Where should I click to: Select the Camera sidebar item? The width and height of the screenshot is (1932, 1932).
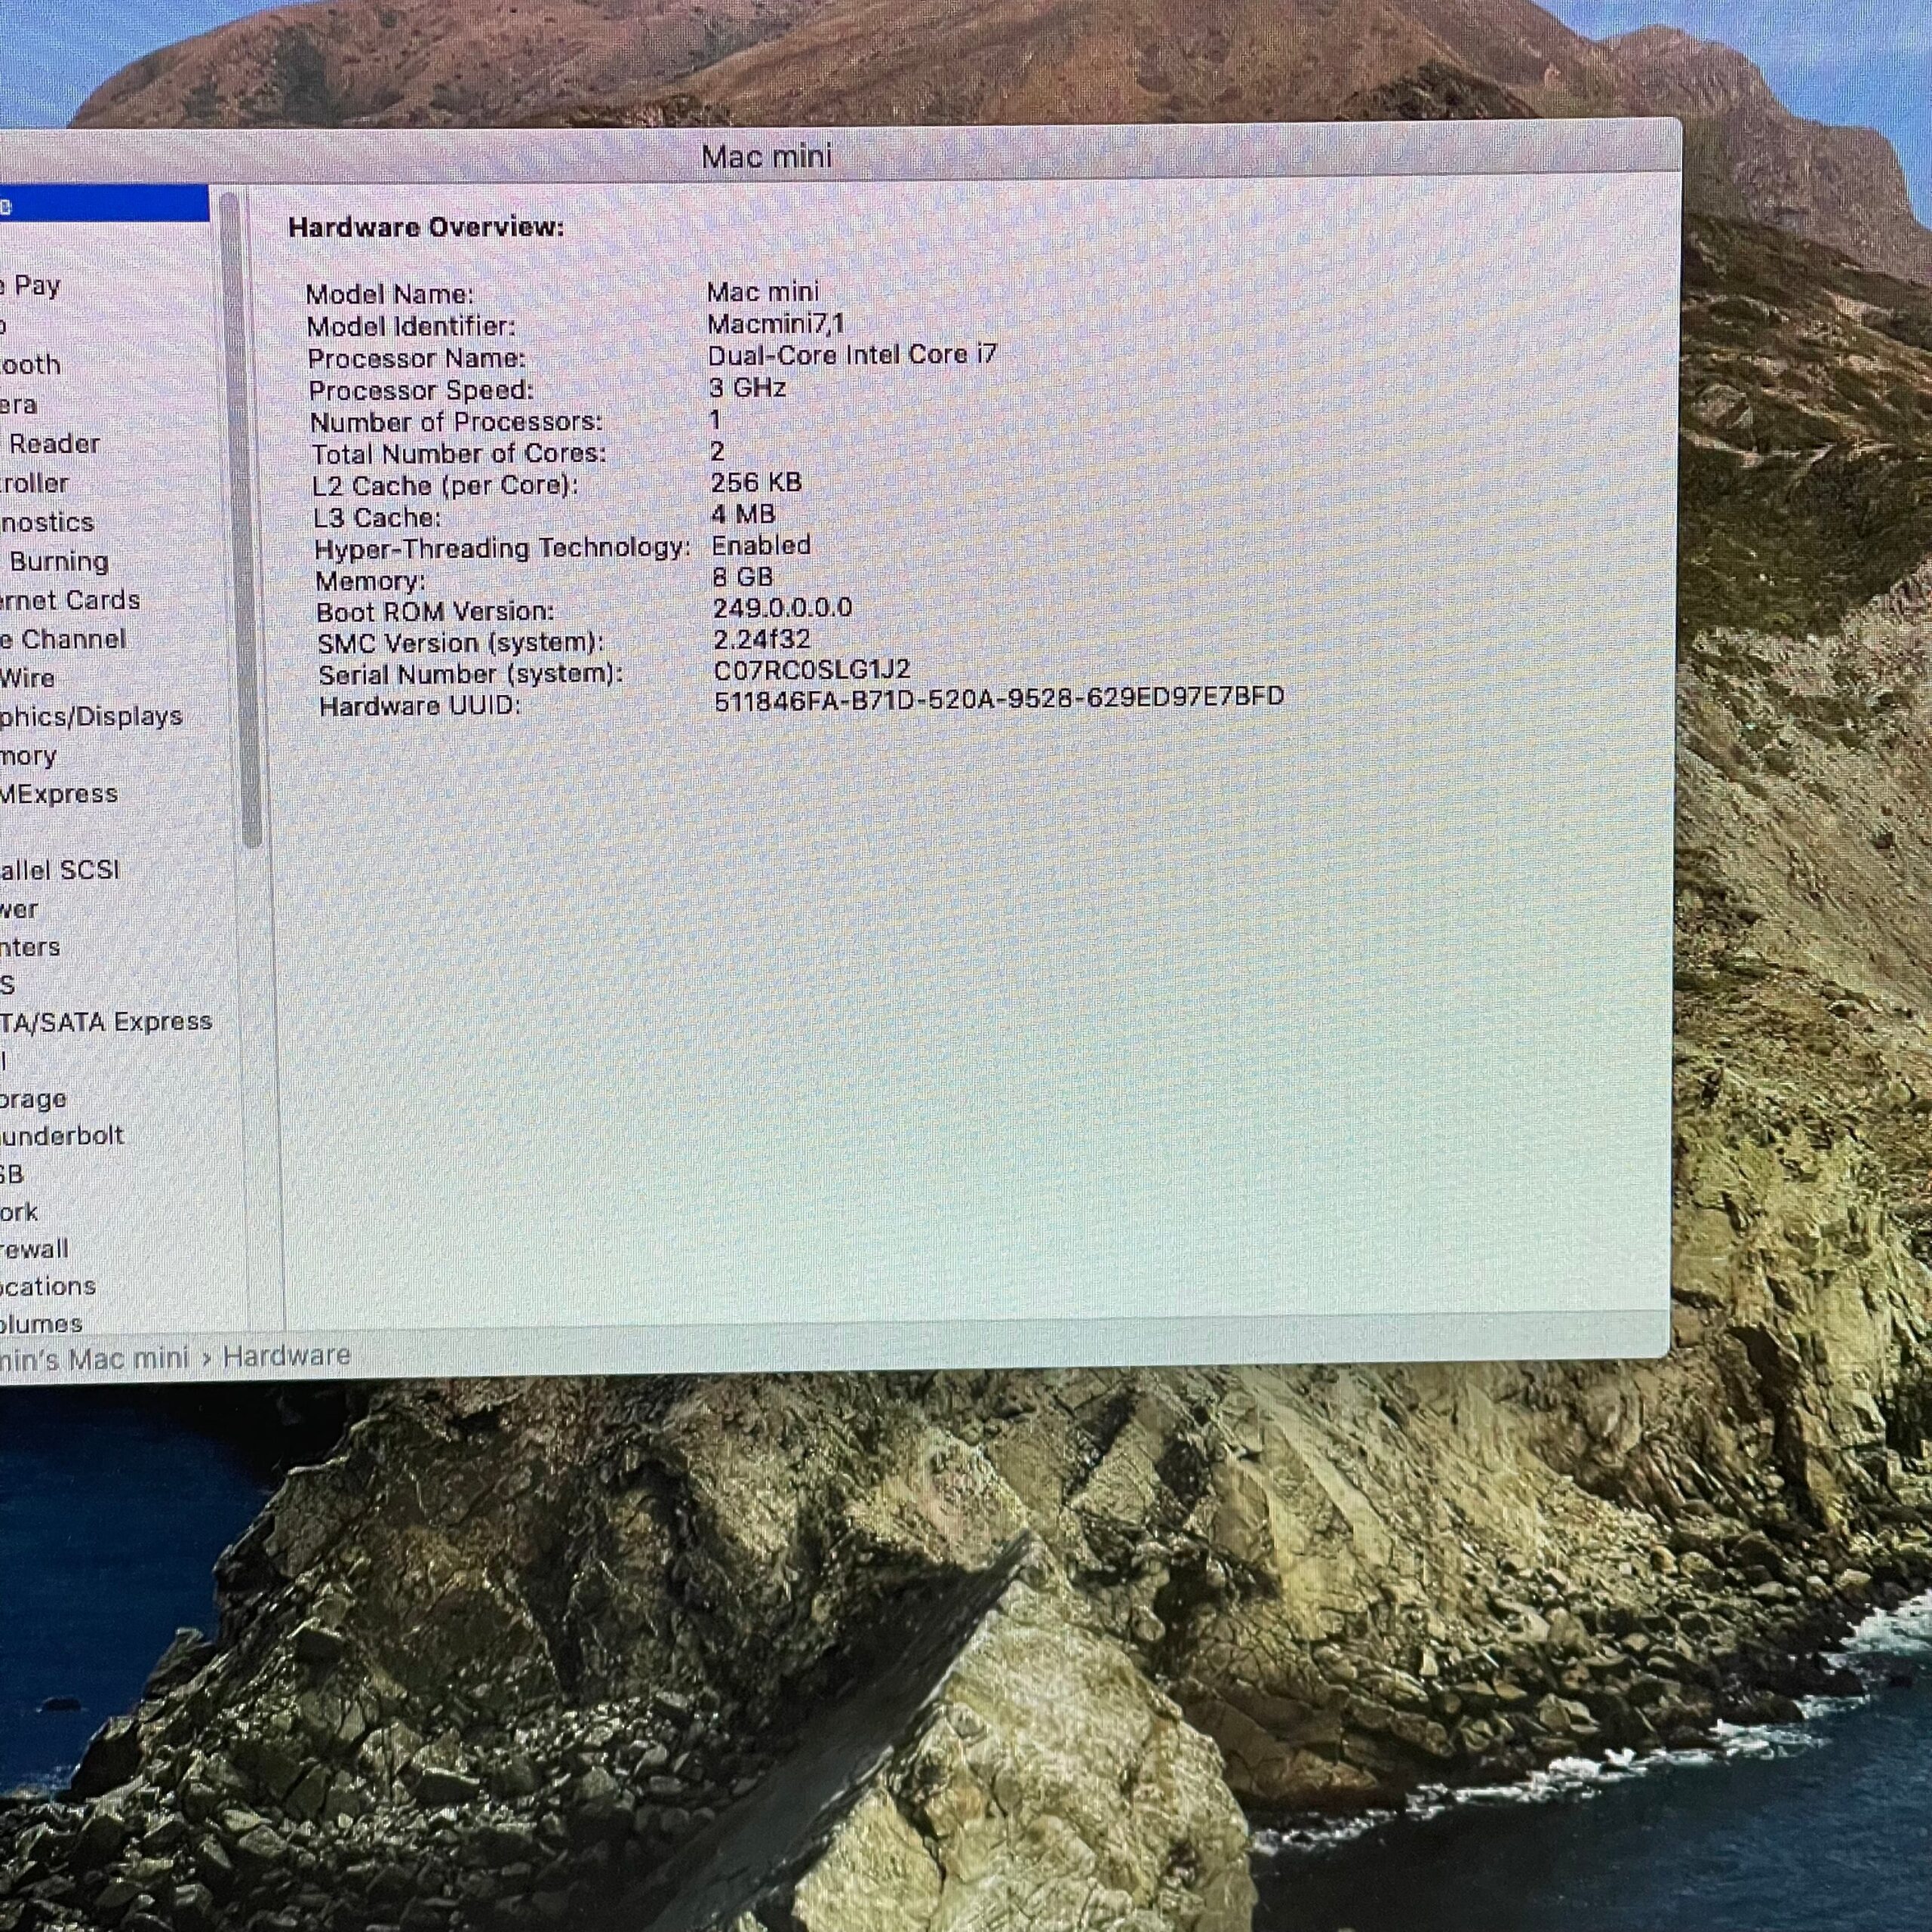point(19,404)
